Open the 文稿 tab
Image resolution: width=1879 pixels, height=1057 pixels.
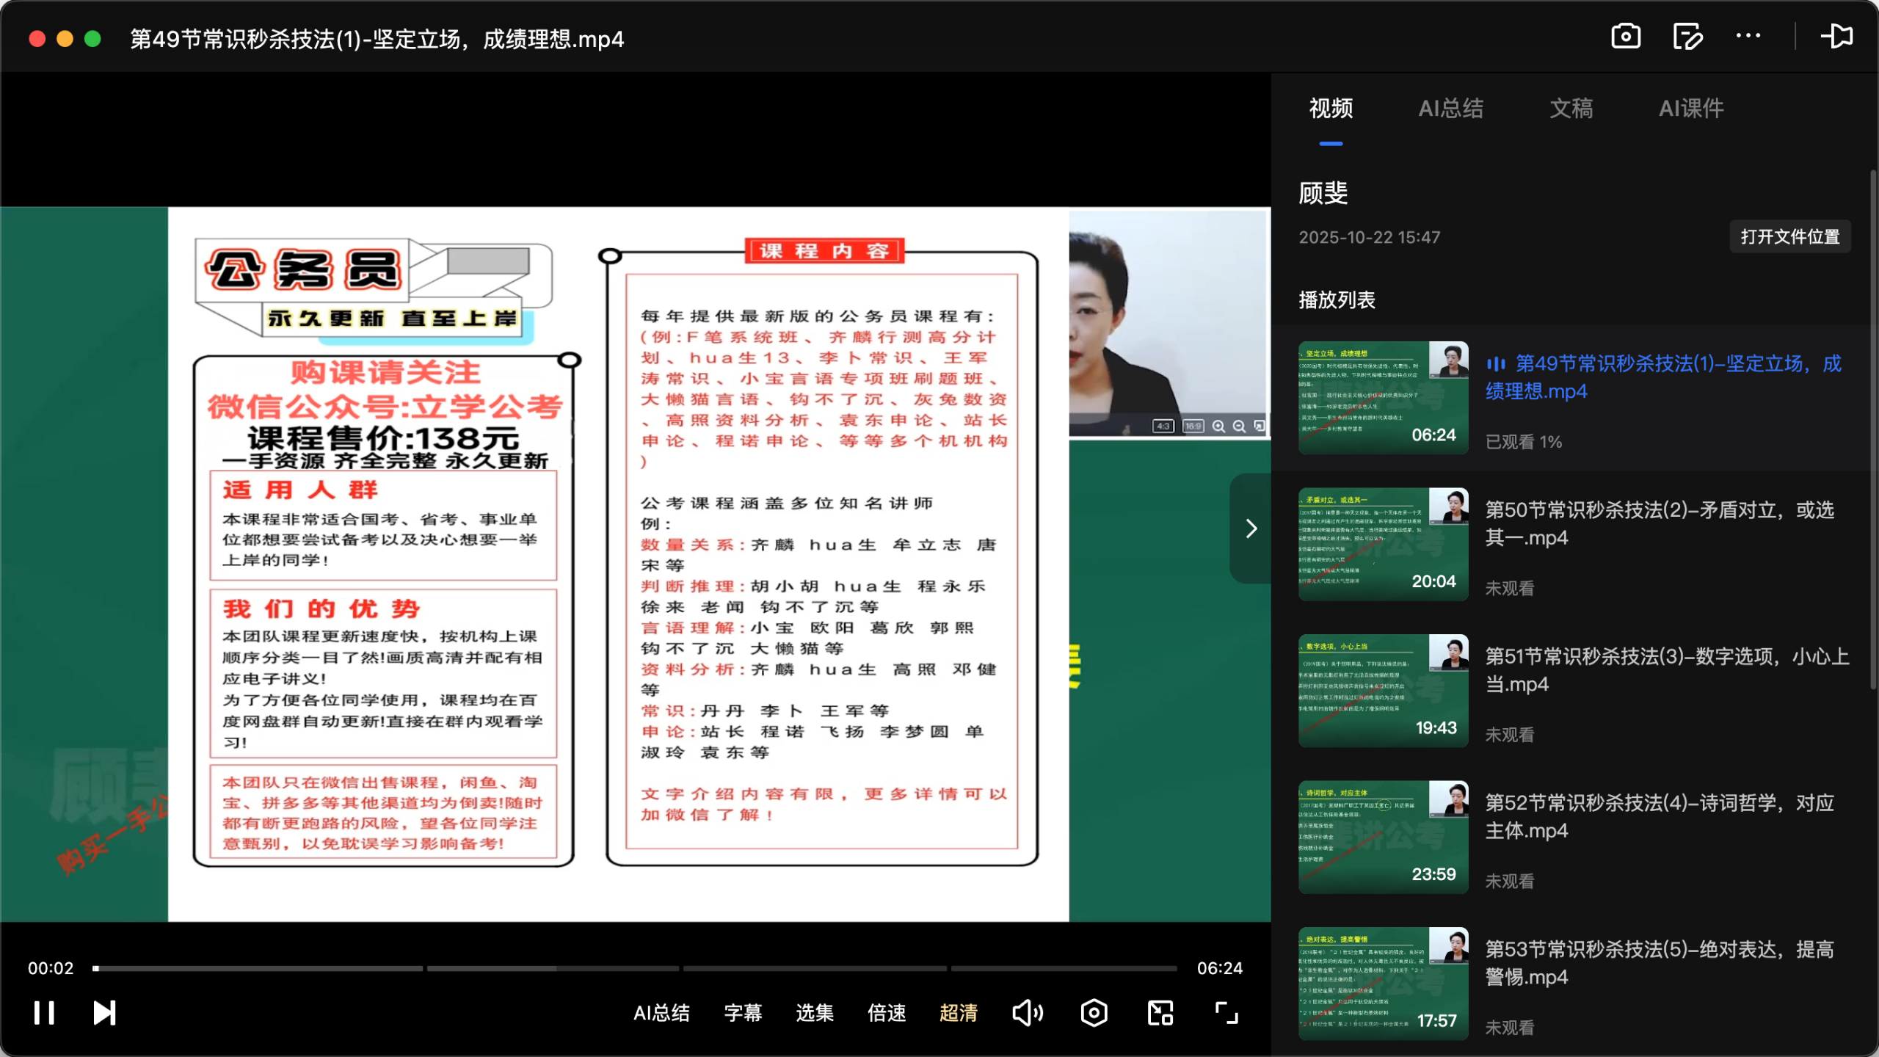click(x=1571, y=109)
